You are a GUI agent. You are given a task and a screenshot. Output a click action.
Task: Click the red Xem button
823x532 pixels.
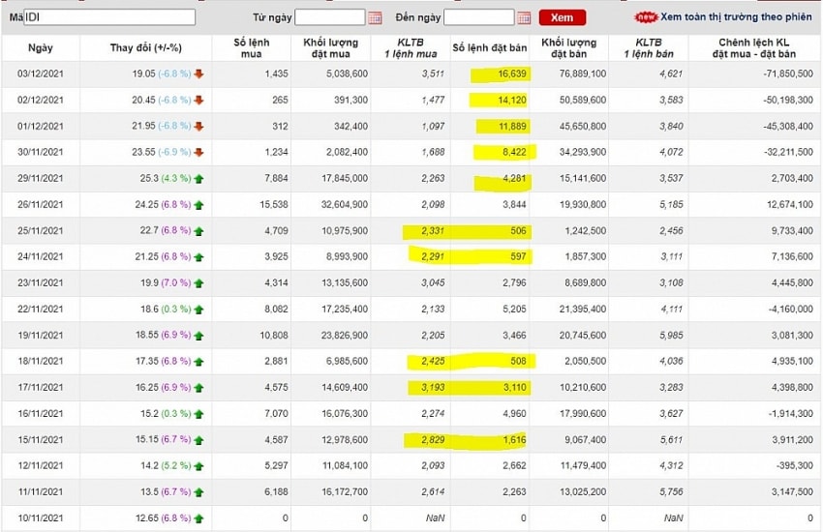pos(562,17)
